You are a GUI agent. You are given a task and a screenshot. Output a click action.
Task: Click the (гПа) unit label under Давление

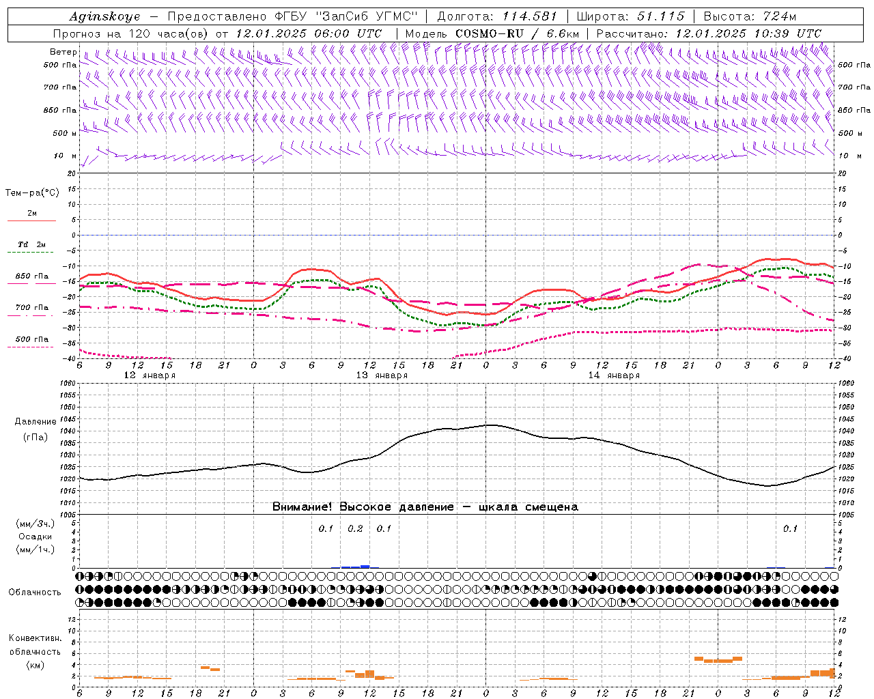pyautogui.click(x=36, y=437)
